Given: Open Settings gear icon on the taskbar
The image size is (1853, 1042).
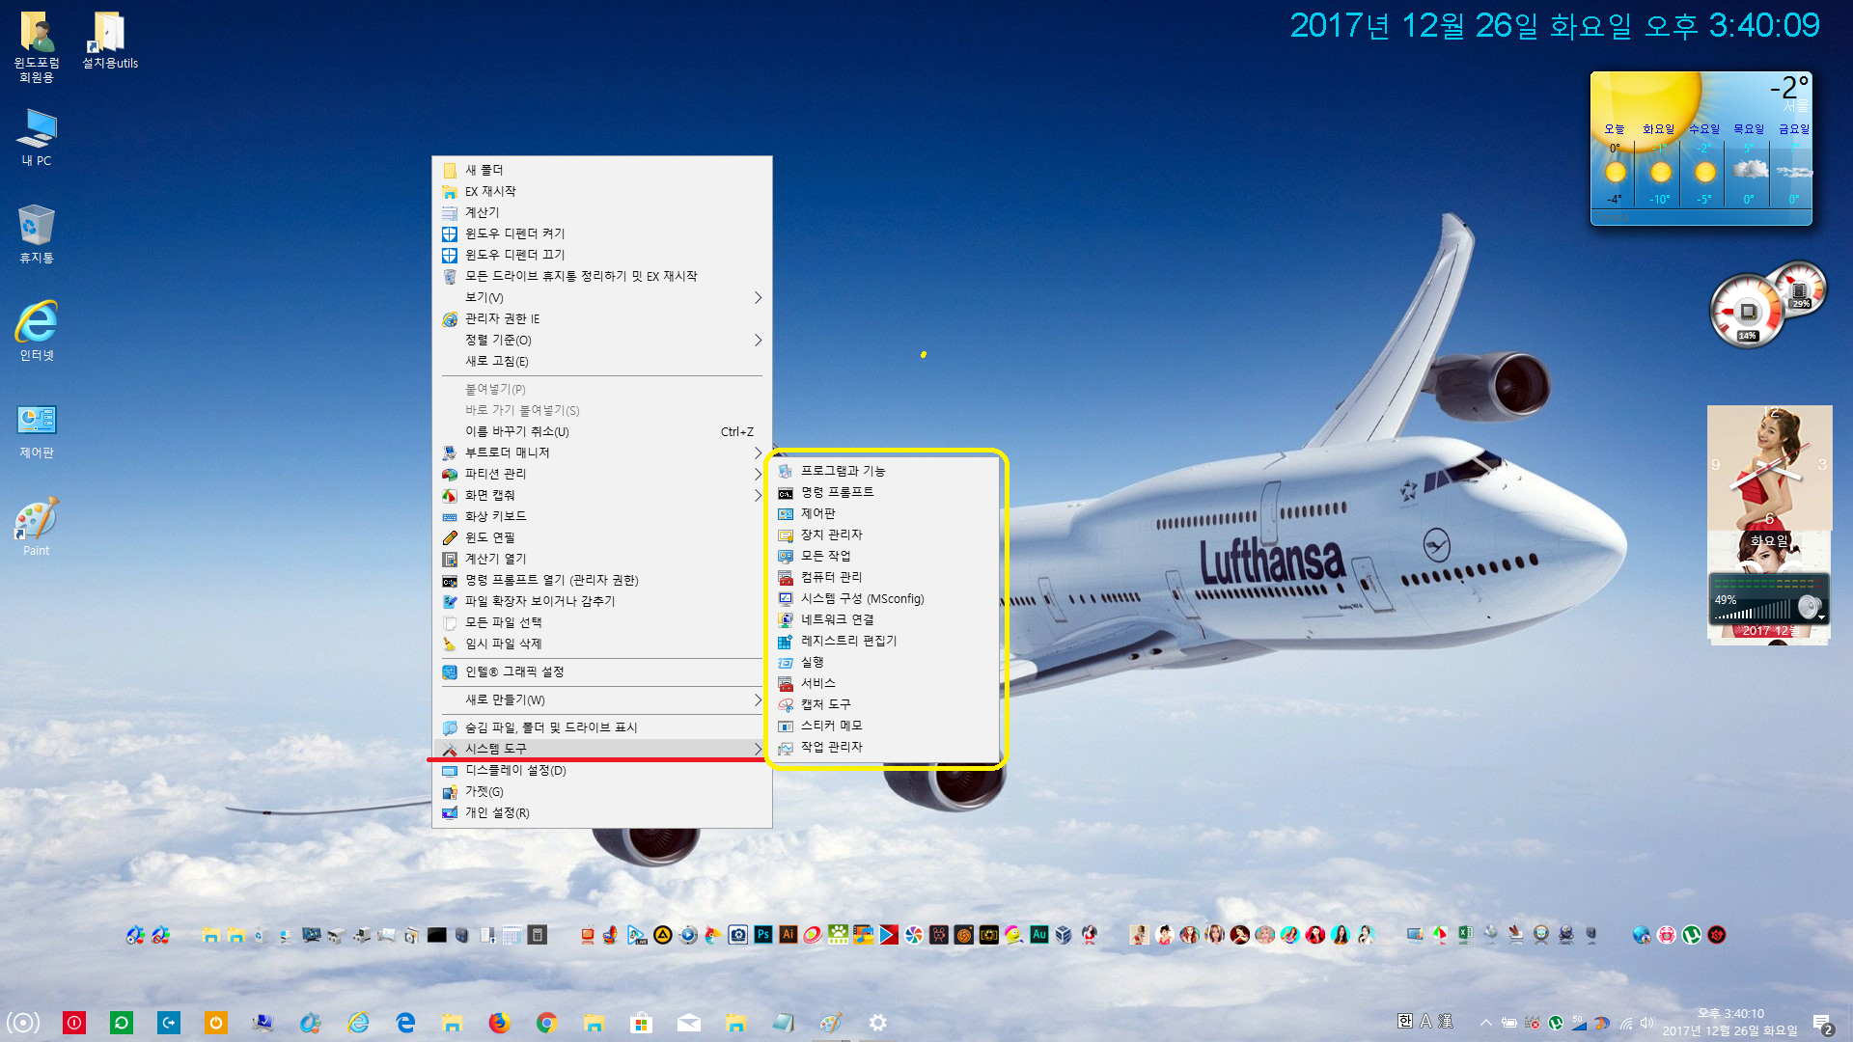Looking at the screenshot, I should [877, 1023].
